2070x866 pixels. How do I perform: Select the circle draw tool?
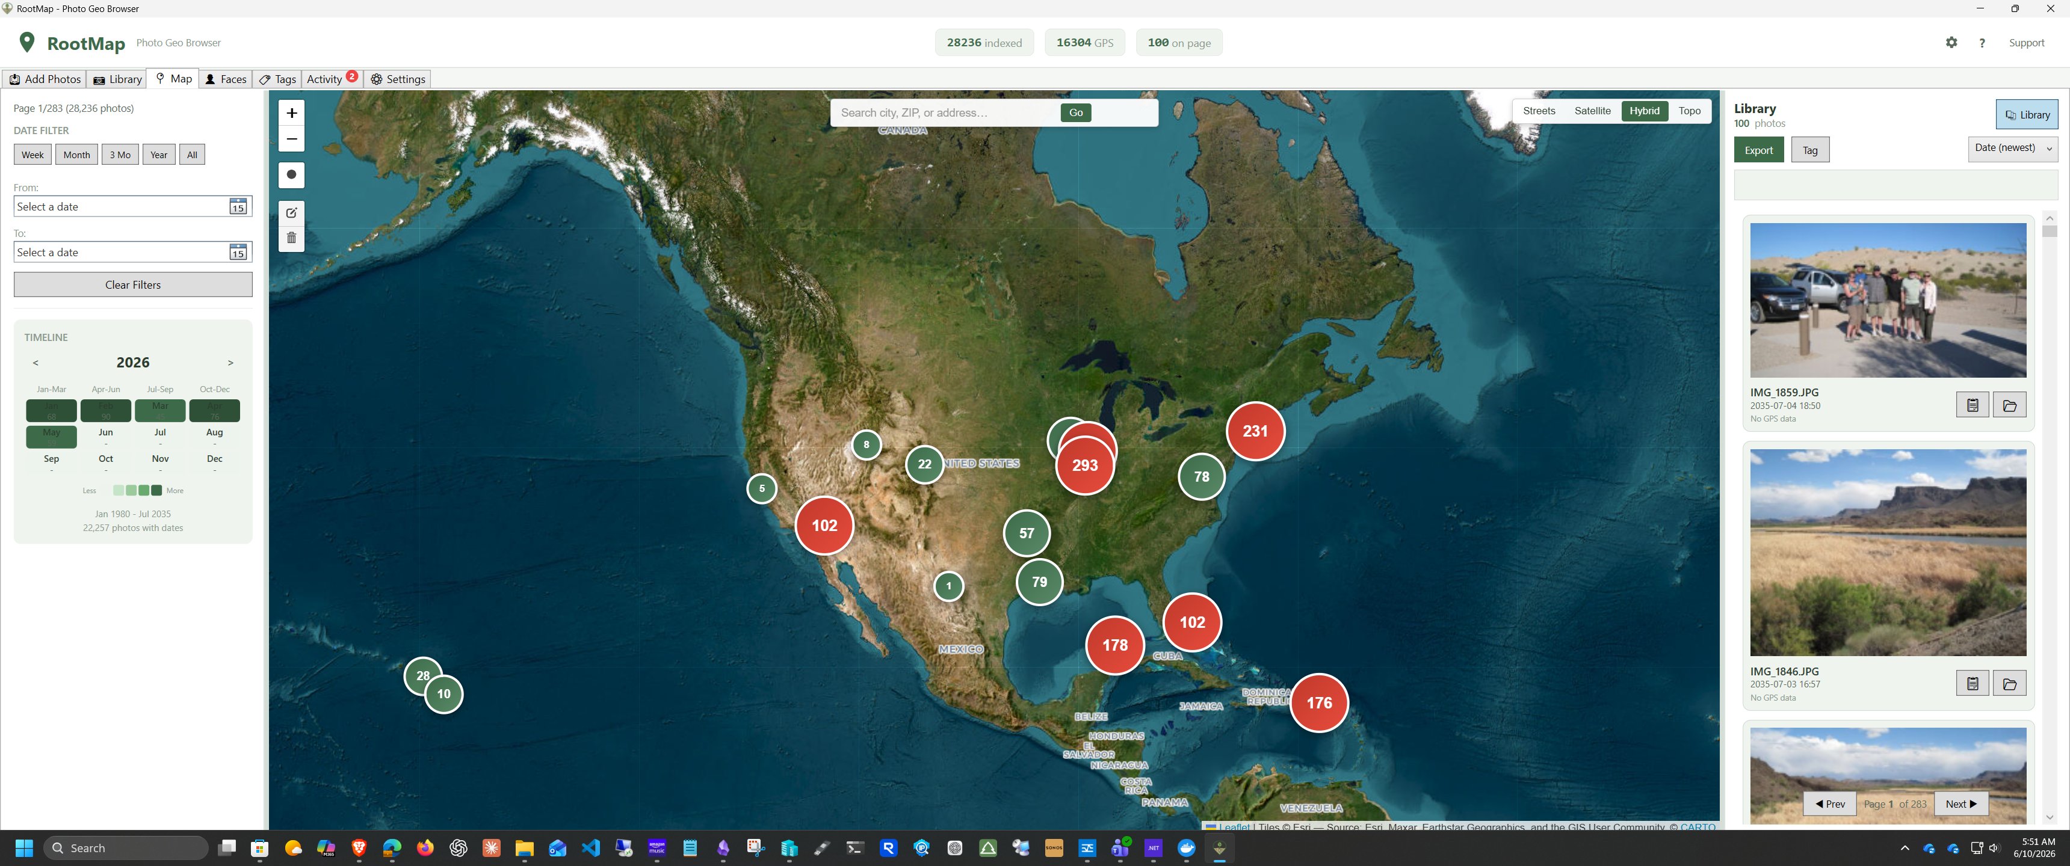coord(292,174)
